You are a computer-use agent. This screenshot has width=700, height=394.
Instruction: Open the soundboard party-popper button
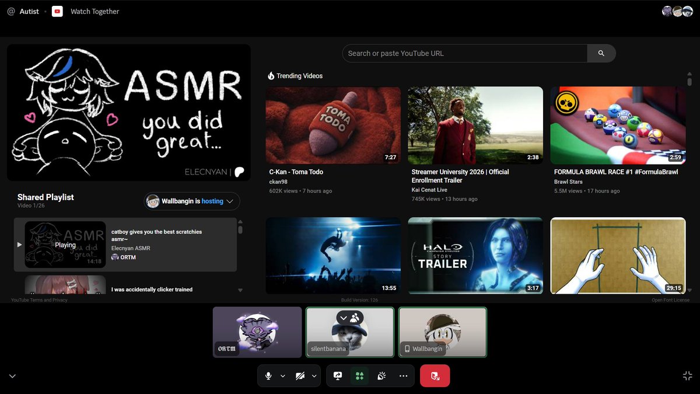pyautogui.click(x=381, y=376)
